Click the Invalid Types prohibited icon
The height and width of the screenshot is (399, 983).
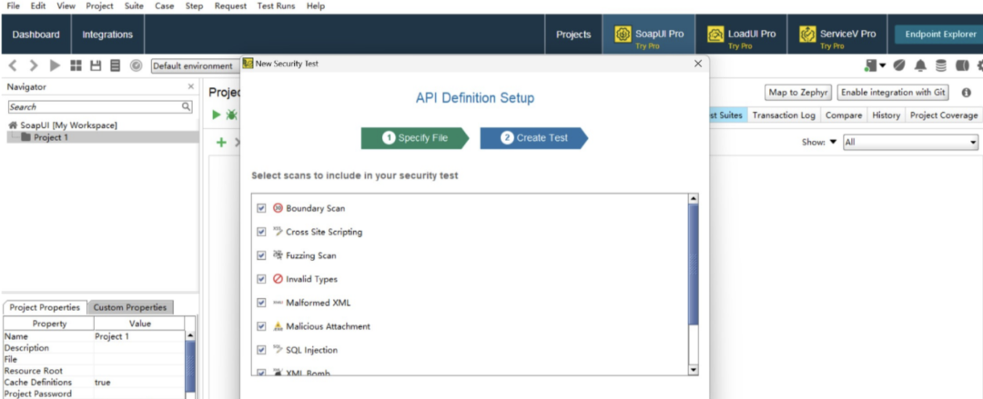point(279,279)
